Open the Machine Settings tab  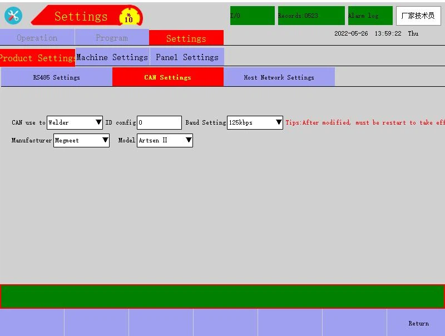click(x=112, y=57)
